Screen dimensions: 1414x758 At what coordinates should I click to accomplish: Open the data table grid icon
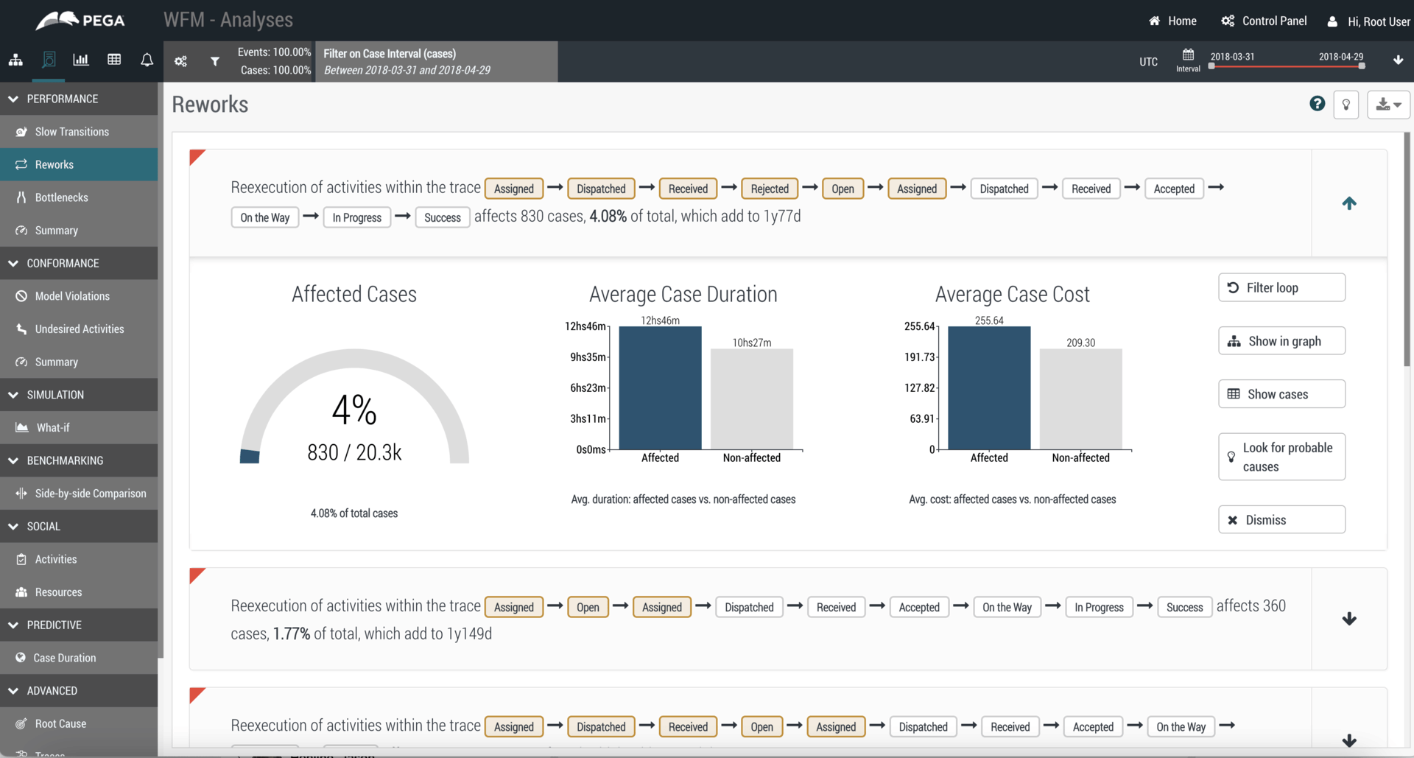[x=114, y=60]
